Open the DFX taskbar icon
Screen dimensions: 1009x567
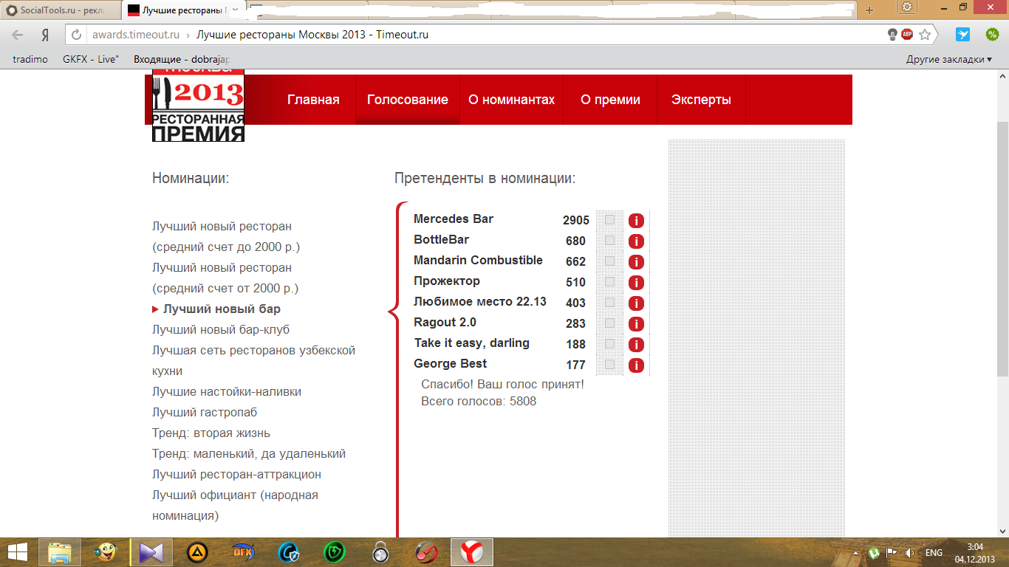[243, 552]
